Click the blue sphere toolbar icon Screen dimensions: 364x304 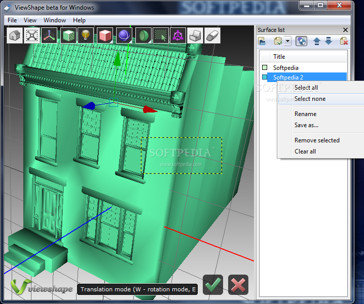pyautogui.click(x=124, y=35)
